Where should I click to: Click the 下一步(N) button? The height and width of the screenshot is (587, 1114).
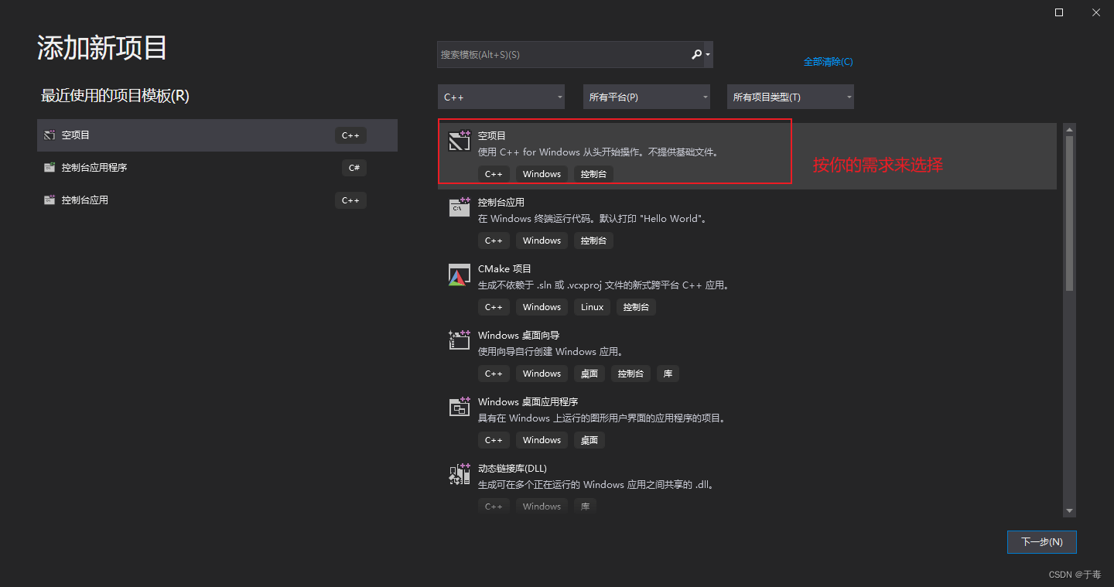click(x=1041, y=542)
